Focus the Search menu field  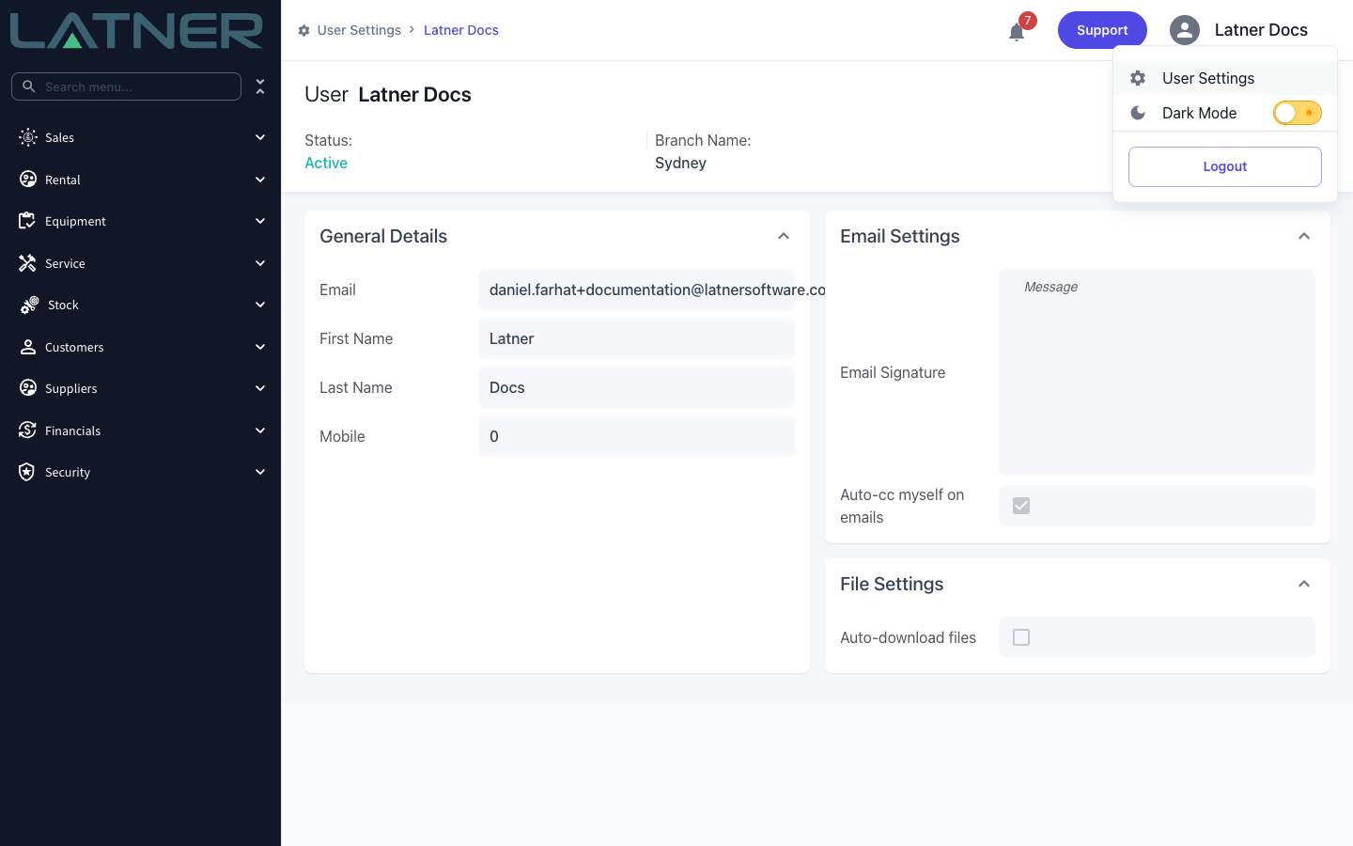pyautogui.click(x=126, y=86)
